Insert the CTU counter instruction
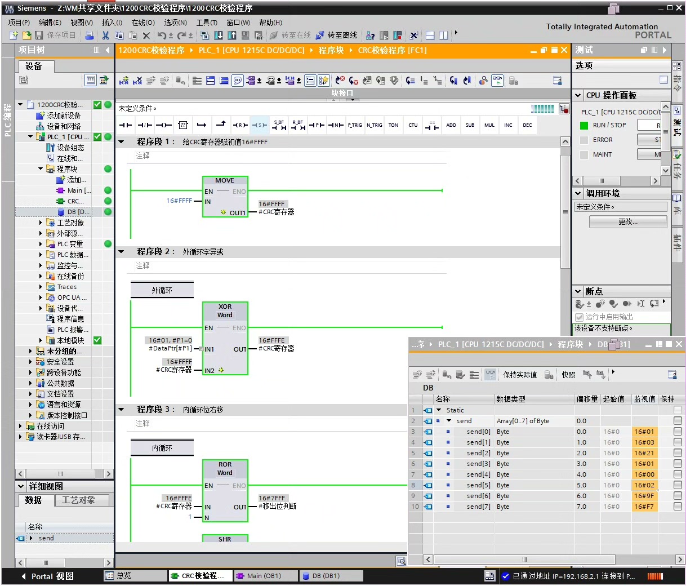This screenshot has height=586, width=686. (x=413, y=125)
